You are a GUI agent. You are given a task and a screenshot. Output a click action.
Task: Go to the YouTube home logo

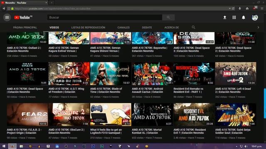click(x=23, y=17)
